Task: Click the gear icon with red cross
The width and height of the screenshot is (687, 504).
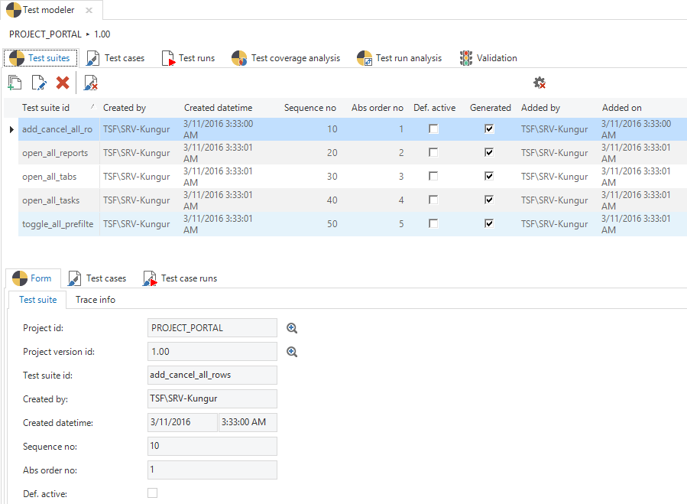Action: (539, 83)
